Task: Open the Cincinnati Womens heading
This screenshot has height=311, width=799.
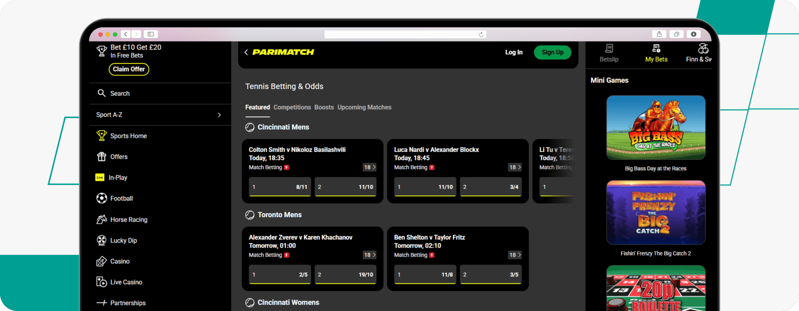Action: pyautogui.click(x=289, y=303)
